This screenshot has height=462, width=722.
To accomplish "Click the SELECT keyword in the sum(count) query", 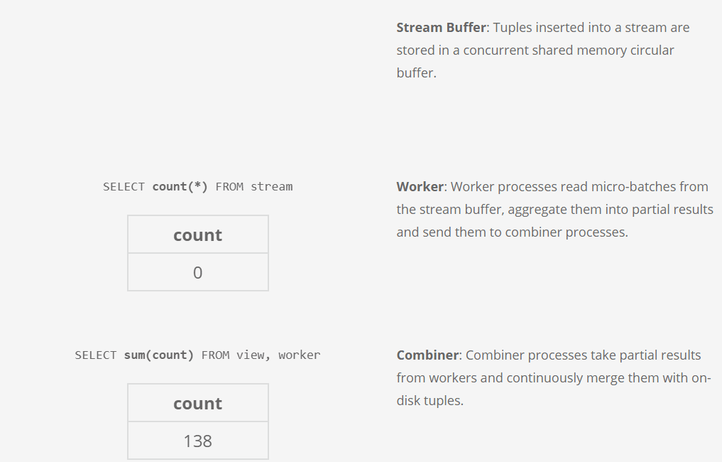I will pyautogui.click(x=96, y=355).
